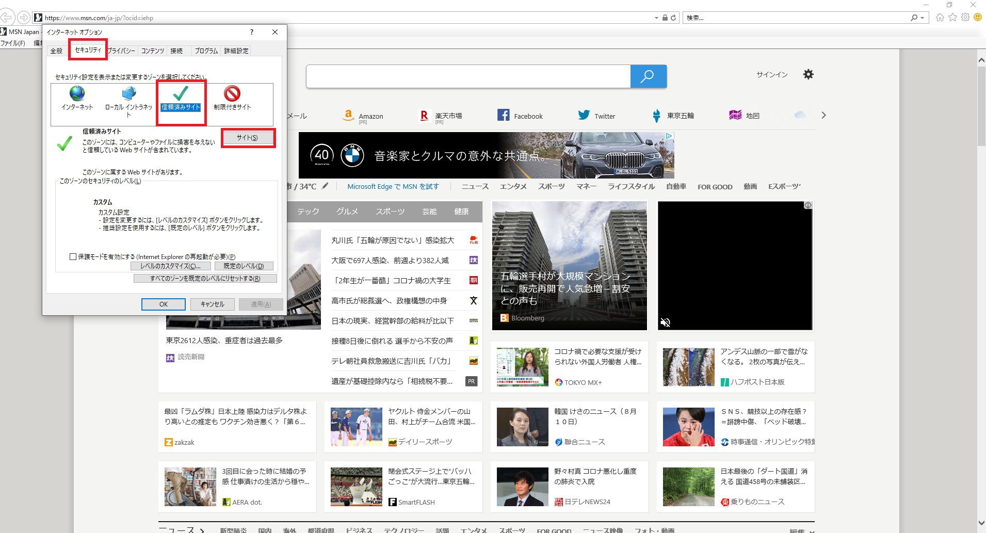The height and width of the screenshot is (533, 986).
Task: Select the Local Intranet zone icon
Action: tap(128, 94)
